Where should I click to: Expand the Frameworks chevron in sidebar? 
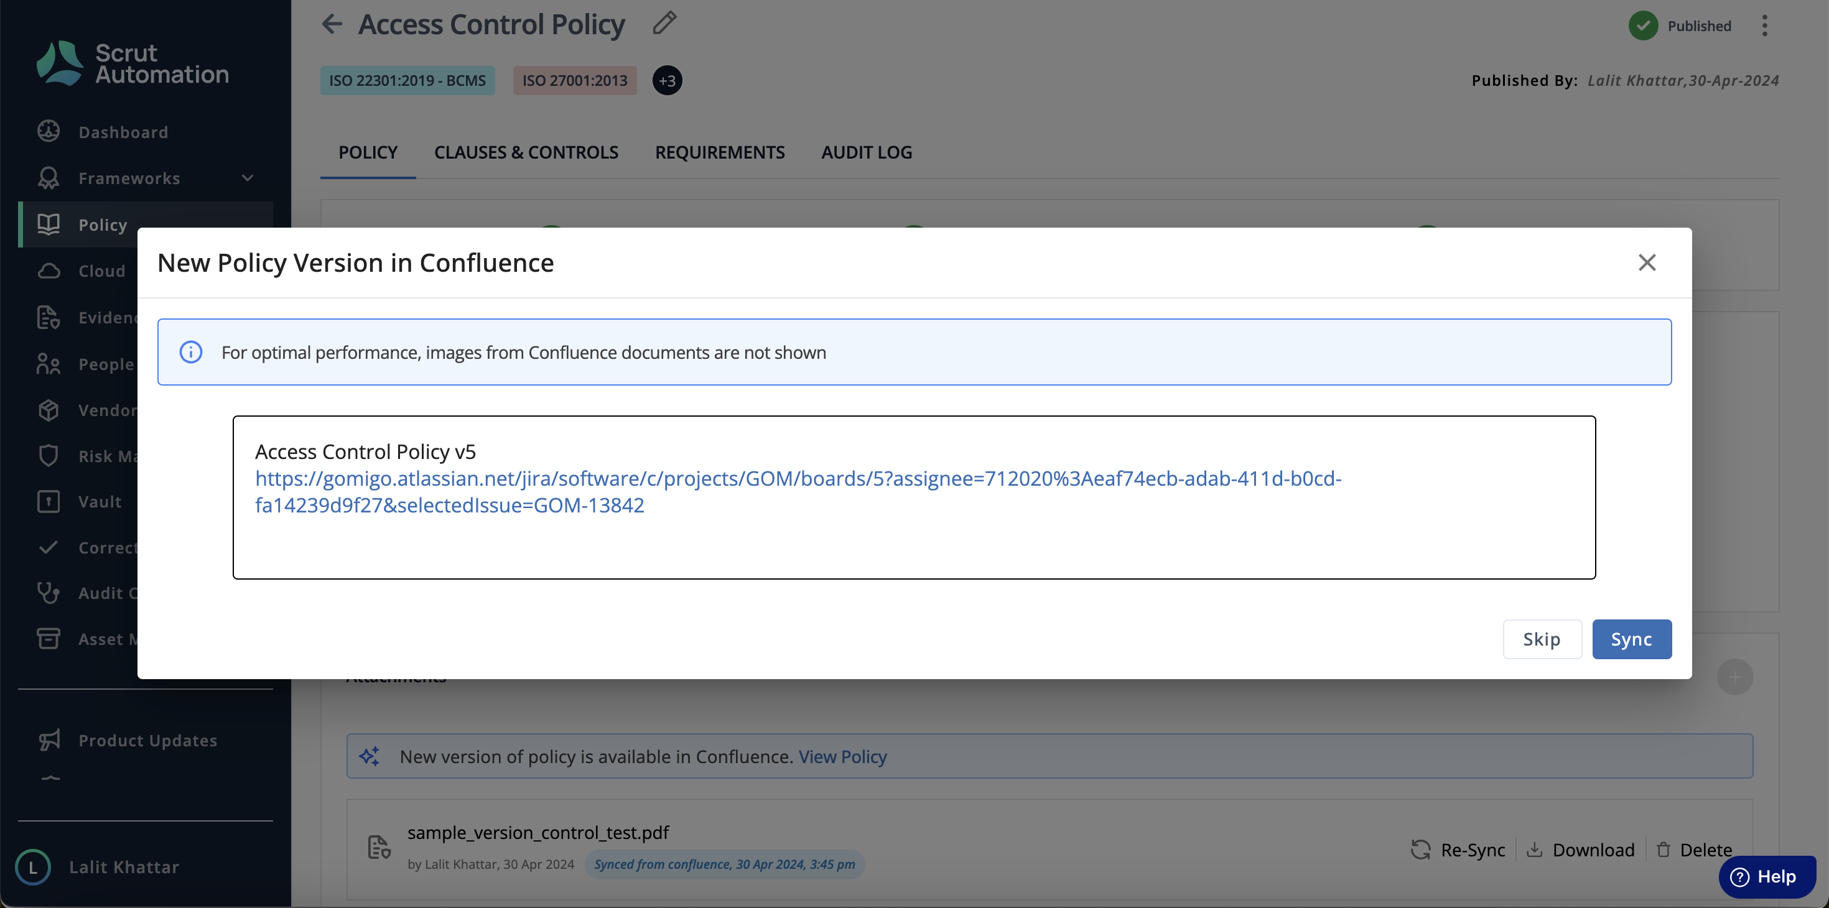[x=247, y=178]
